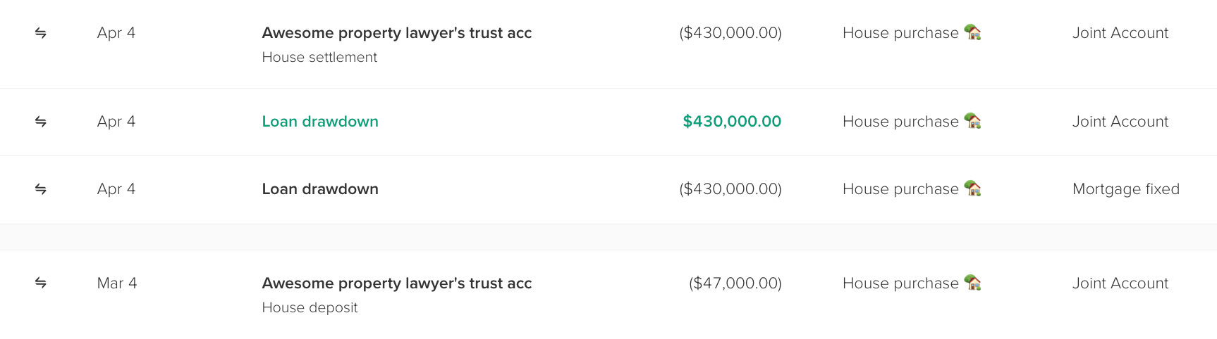Image resolution: width=1217 pixels, height=339 pixels.
Task: Click house emoji on House settlement row
Action: 973,32
